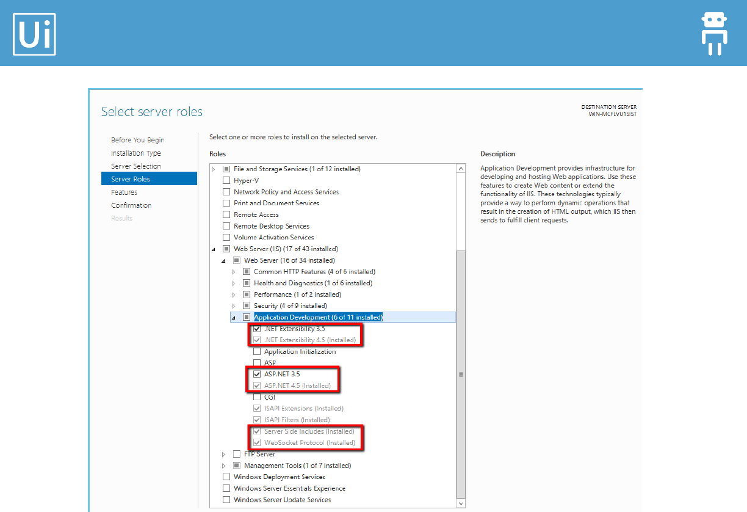
Task: Check Windows Server Essentials Experience
Action: [226, 488]
